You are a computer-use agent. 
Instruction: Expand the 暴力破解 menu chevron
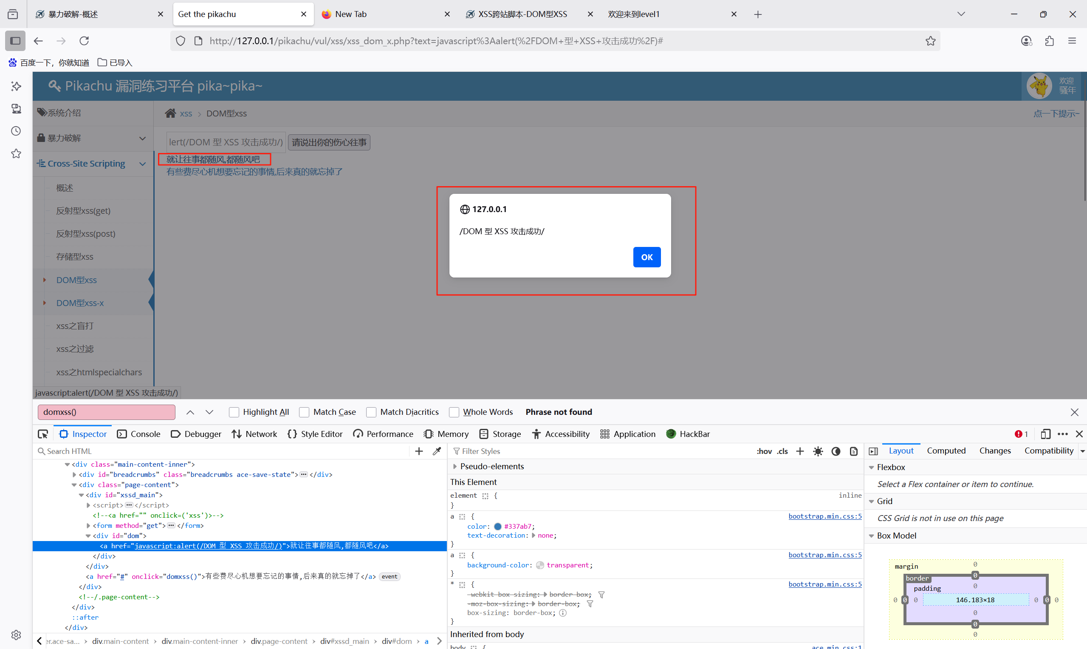(142, 138)
